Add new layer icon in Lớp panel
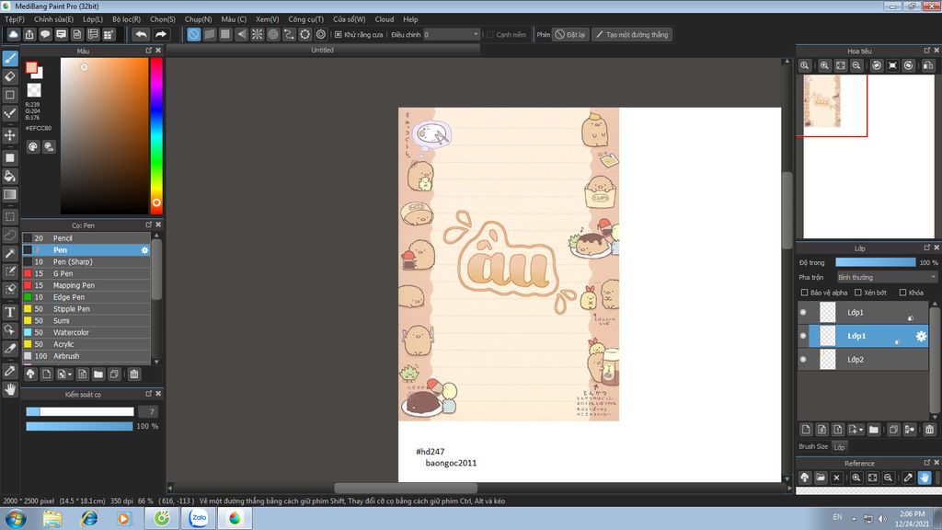The width and height of the screenshot is (942, 530). point(806,429)
